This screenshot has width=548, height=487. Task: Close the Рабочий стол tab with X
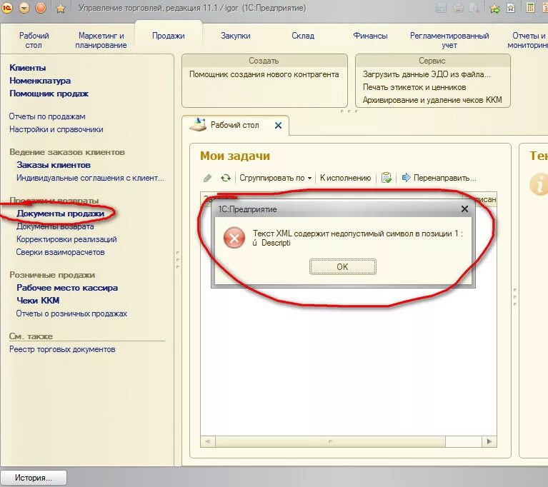pos(278,126)
